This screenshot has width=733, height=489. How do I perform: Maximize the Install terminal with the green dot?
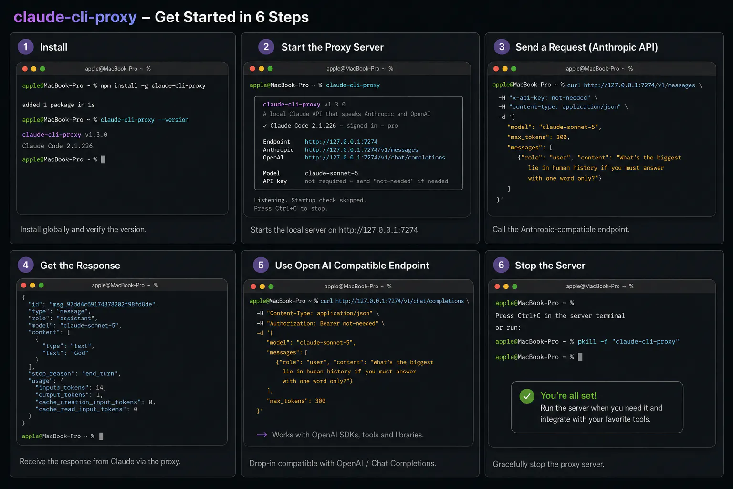click(42, 69)
